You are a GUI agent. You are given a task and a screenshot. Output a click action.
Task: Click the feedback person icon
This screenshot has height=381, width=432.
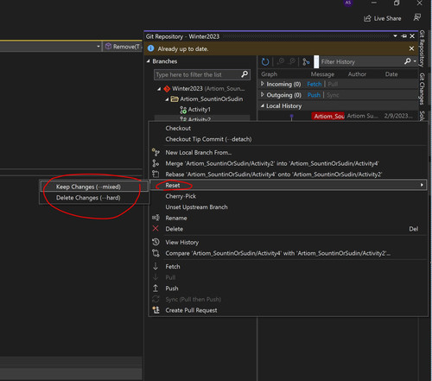tap(416, 17)
